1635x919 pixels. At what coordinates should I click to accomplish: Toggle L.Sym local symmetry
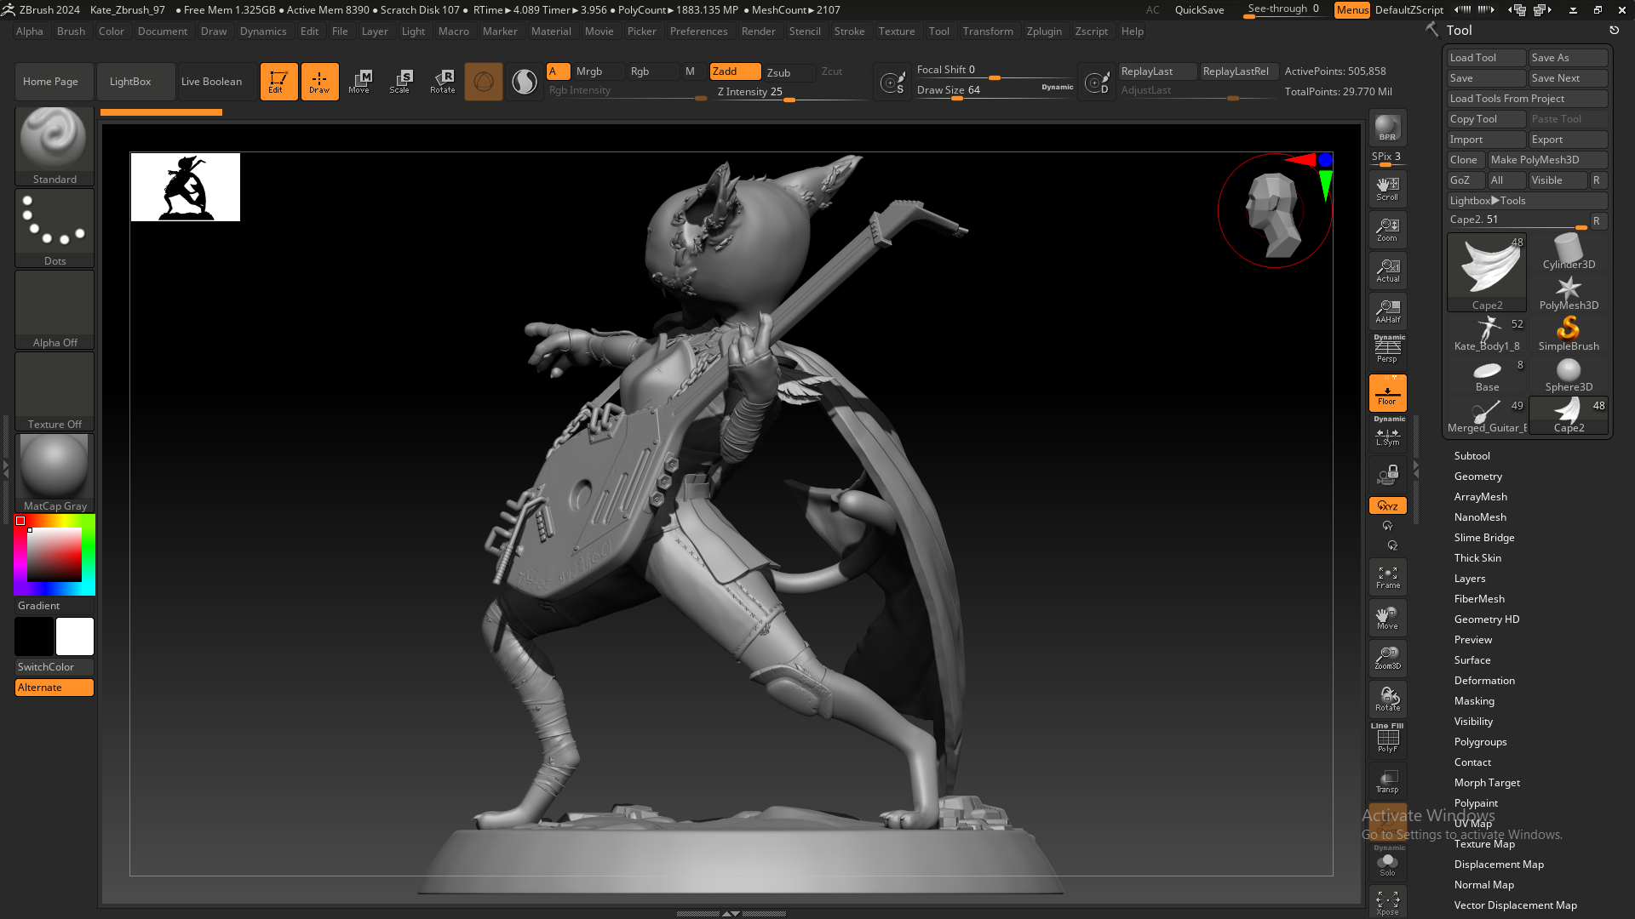(1387, 432)
